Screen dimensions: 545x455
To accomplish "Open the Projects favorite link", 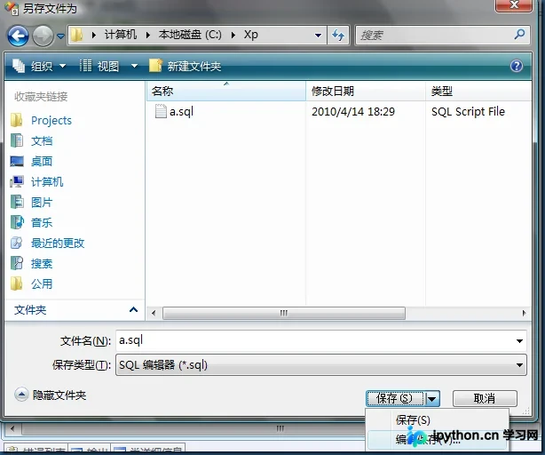I will click(x=51, y=120).
